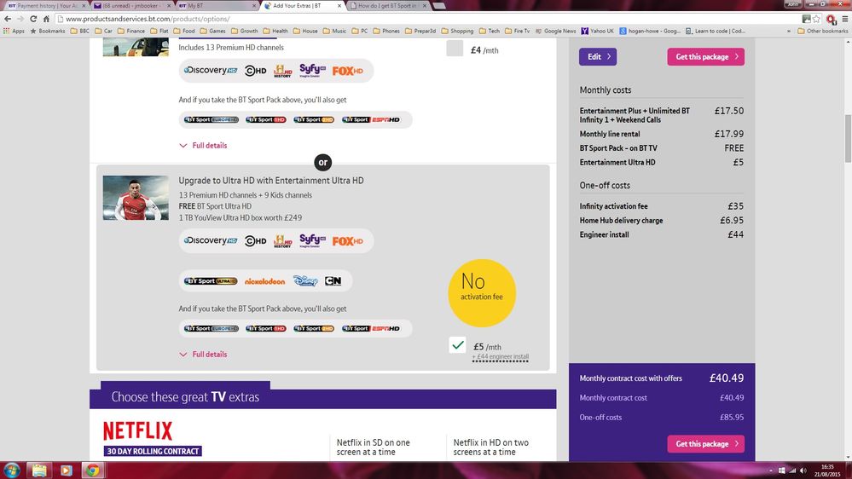Click the Disney channel logo
The height and width of the screenshot is (479, 852).
305,280
